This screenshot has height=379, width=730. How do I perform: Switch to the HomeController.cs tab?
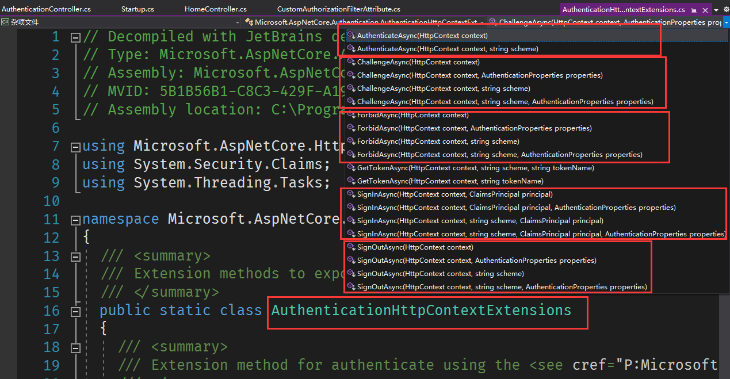[215, 9]
